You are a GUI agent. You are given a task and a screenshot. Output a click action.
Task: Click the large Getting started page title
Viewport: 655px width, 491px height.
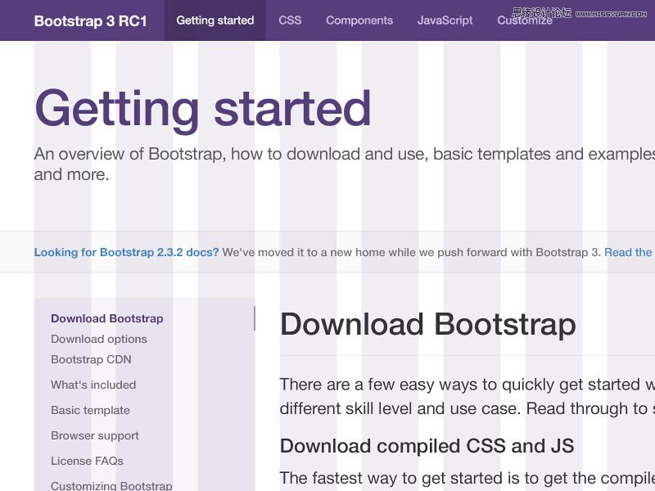pyautogui.click(x=202, y=109)
